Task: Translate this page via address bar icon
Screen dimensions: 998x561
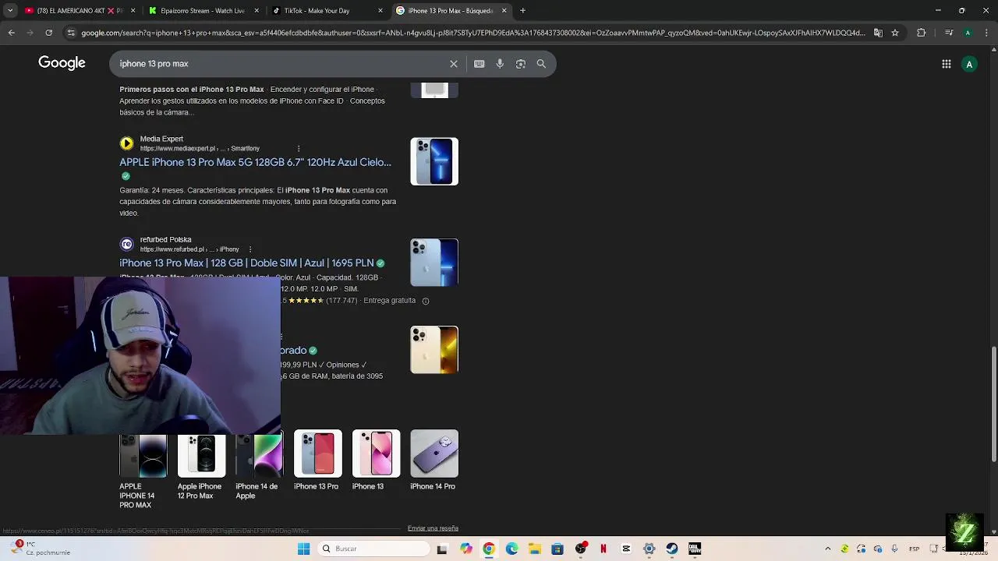Action: coord(878,33)
